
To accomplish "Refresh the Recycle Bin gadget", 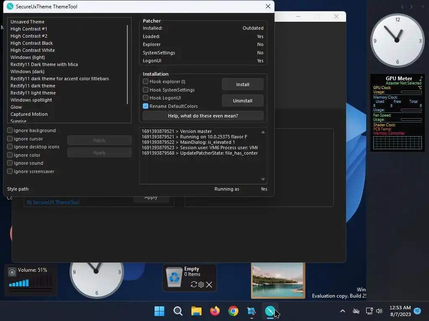I will pos(194,284).
